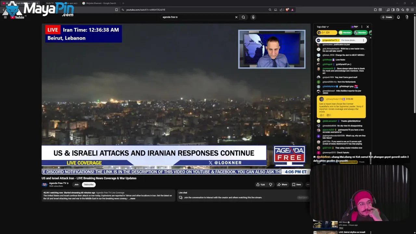This screenshot has height=234, width=416.
Task: Open the pinned AgendaFreeTV message menu
Action: pyautogui.click(x=363, y=40)
